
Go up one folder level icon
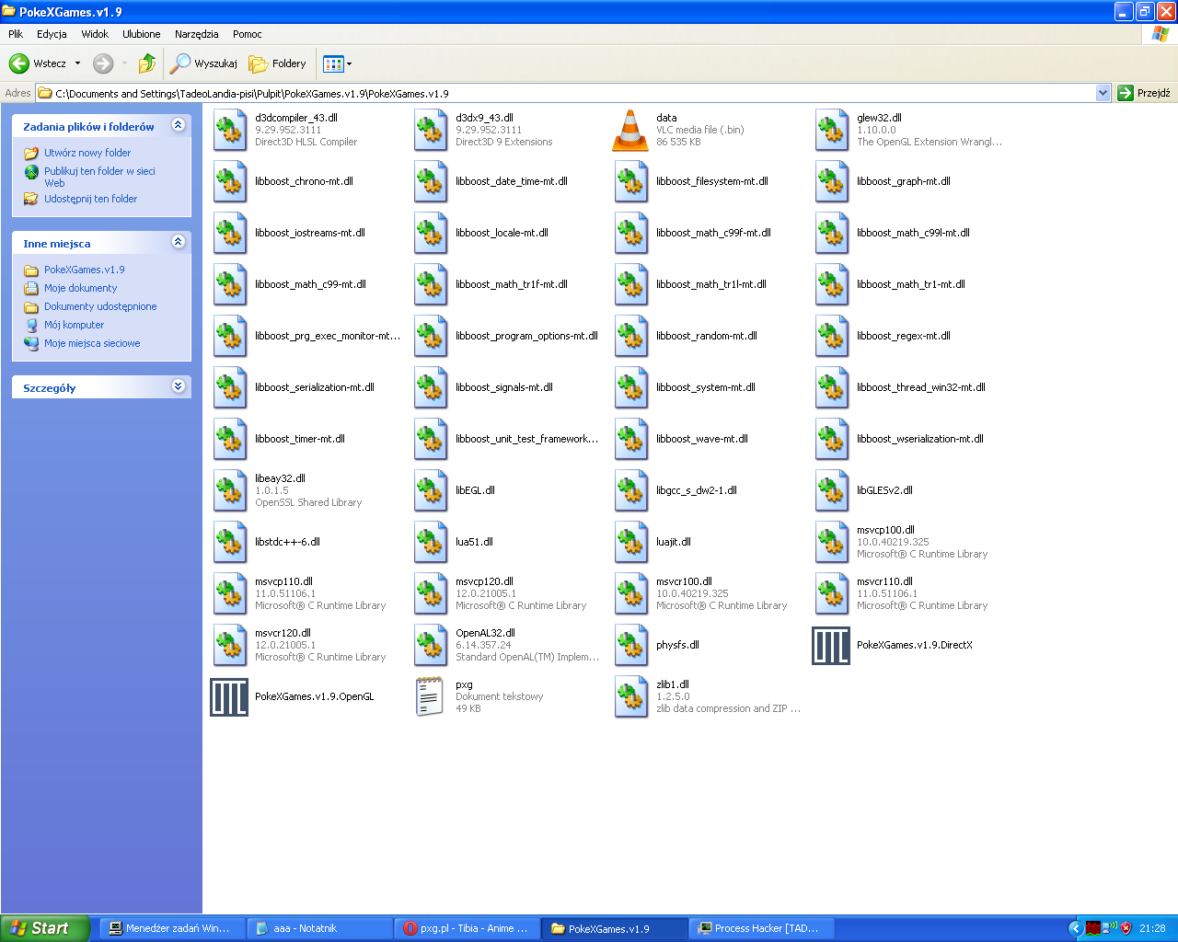pyautogui.click(x=147, y=63)
